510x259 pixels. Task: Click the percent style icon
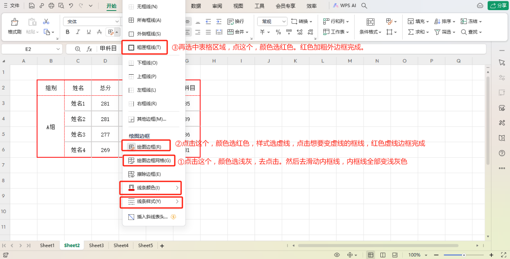click(x=278, y=32)
